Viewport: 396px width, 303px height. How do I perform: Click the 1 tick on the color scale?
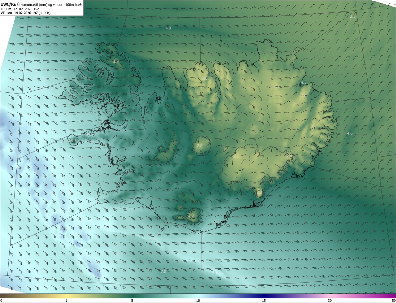[66, 301]
